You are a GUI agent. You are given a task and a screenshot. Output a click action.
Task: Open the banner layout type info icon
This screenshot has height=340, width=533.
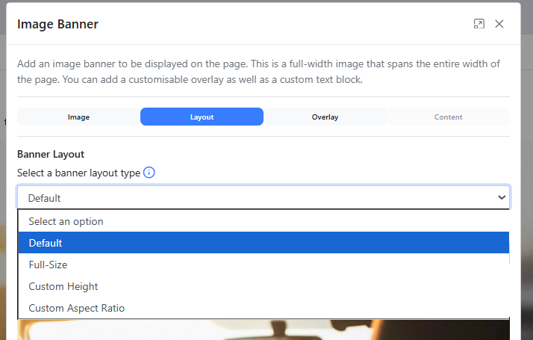(x=149, y=173)
